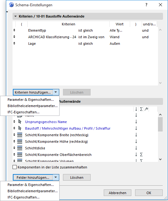Click the drag handle of the Elementtyp row
Screen dimensions: 168x201
(x=14, y=30)
